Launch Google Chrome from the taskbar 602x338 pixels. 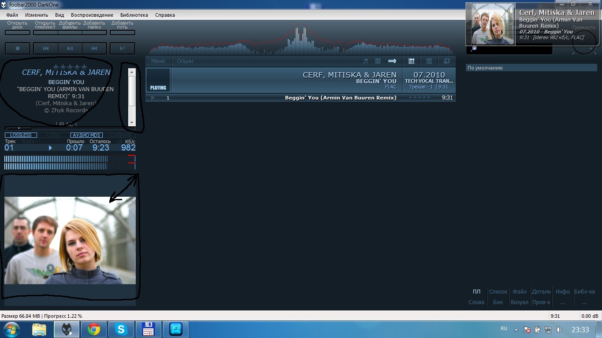94,329
